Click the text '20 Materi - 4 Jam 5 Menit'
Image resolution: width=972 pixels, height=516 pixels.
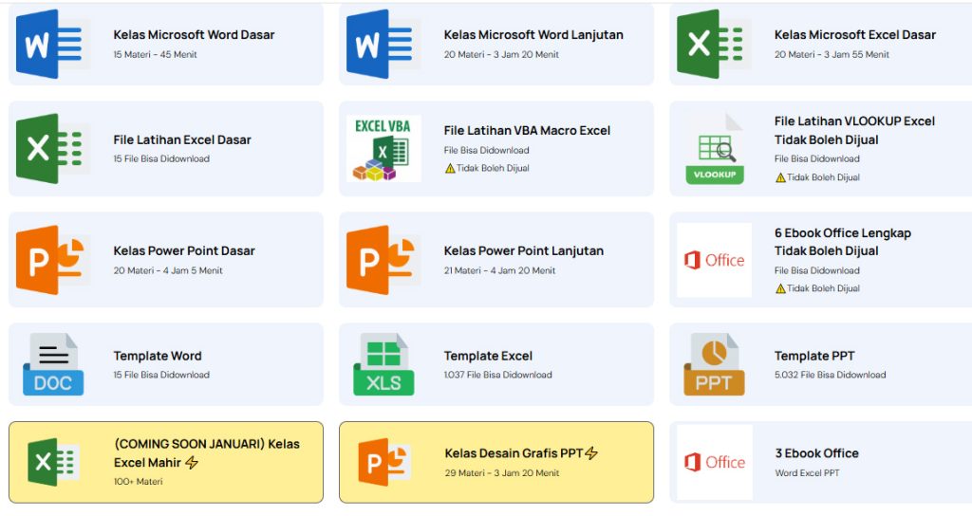point(168,270)
